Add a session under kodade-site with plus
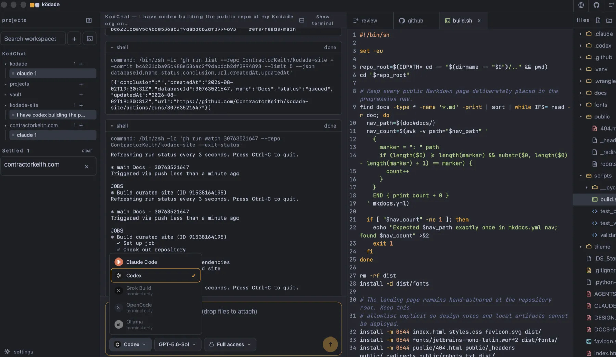 coord(81,105)
